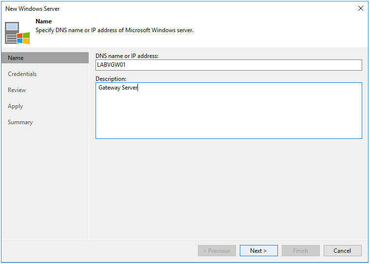Click the bold Name heading in header
The height and width of the screenshot is (264, 370).
43,21
